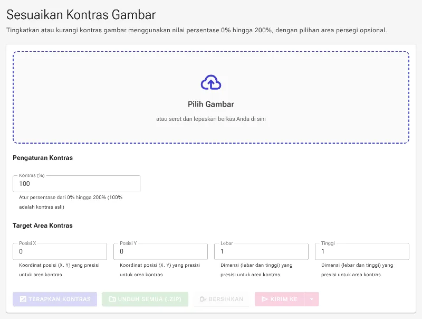Viewport: 422px width, 319px height.
Task: Click the helper text under Posisi Y
Action: (160, 270)
